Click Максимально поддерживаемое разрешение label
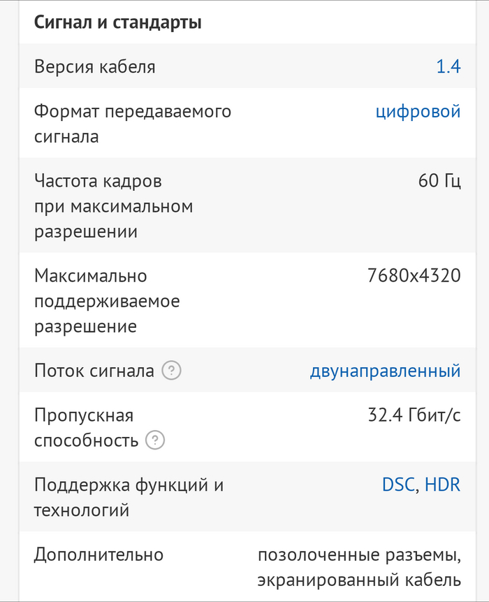This screenshot has width=489, height=602. (107, 301)
